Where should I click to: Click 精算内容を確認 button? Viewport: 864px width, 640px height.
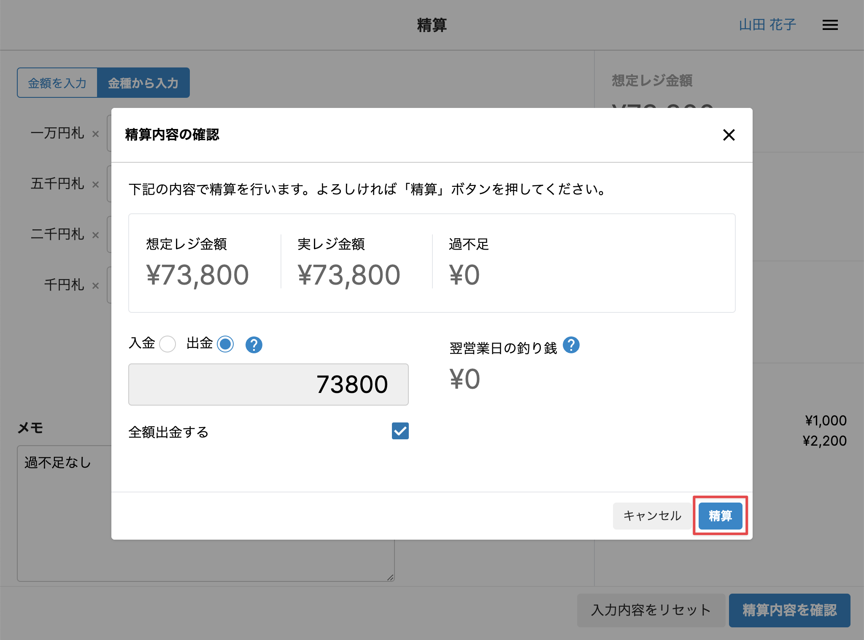tap(789, 610)
